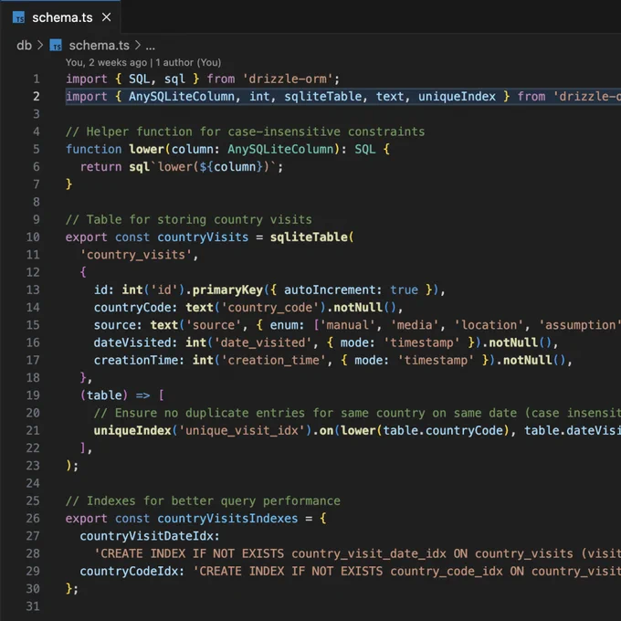The width and height of the screenshot is (621, 621).
Task: Click 'creation_time' string on line 17
Action: pyautogui.click(x=273, y=360)
